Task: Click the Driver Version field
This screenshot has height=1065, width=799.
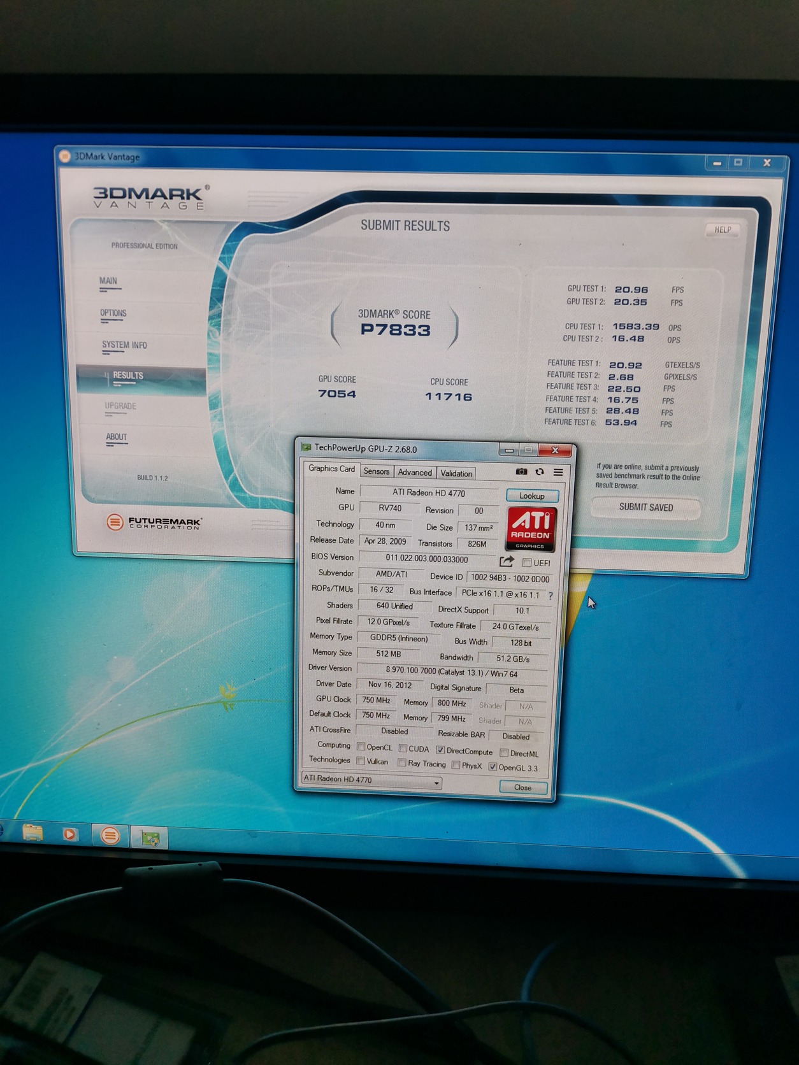Action: pos(451,673)
